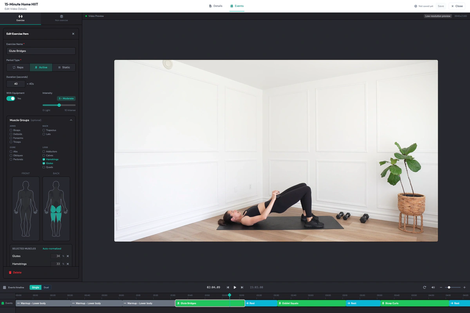The width and height of the screenshot is (470, 313).
Task: Click the front body diagram
Action: tap(26, 209)
